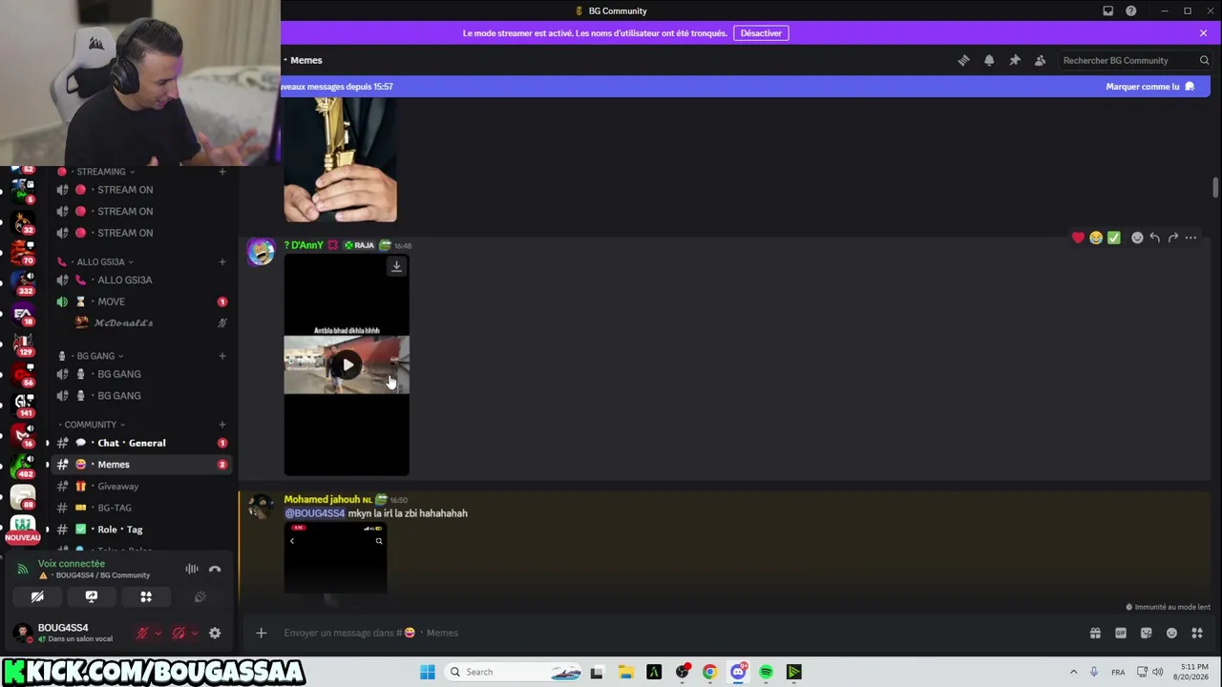The height and width of the screenshot is (687, 1222).
Task: React with the laughing tears emoji
Action: (x=1096, y=238)
